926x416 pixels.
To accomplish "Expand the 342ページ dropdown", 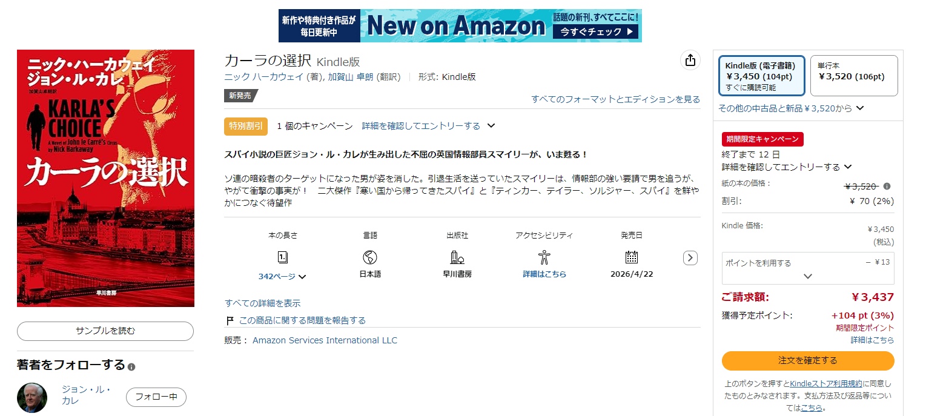I will click(282, 276).
